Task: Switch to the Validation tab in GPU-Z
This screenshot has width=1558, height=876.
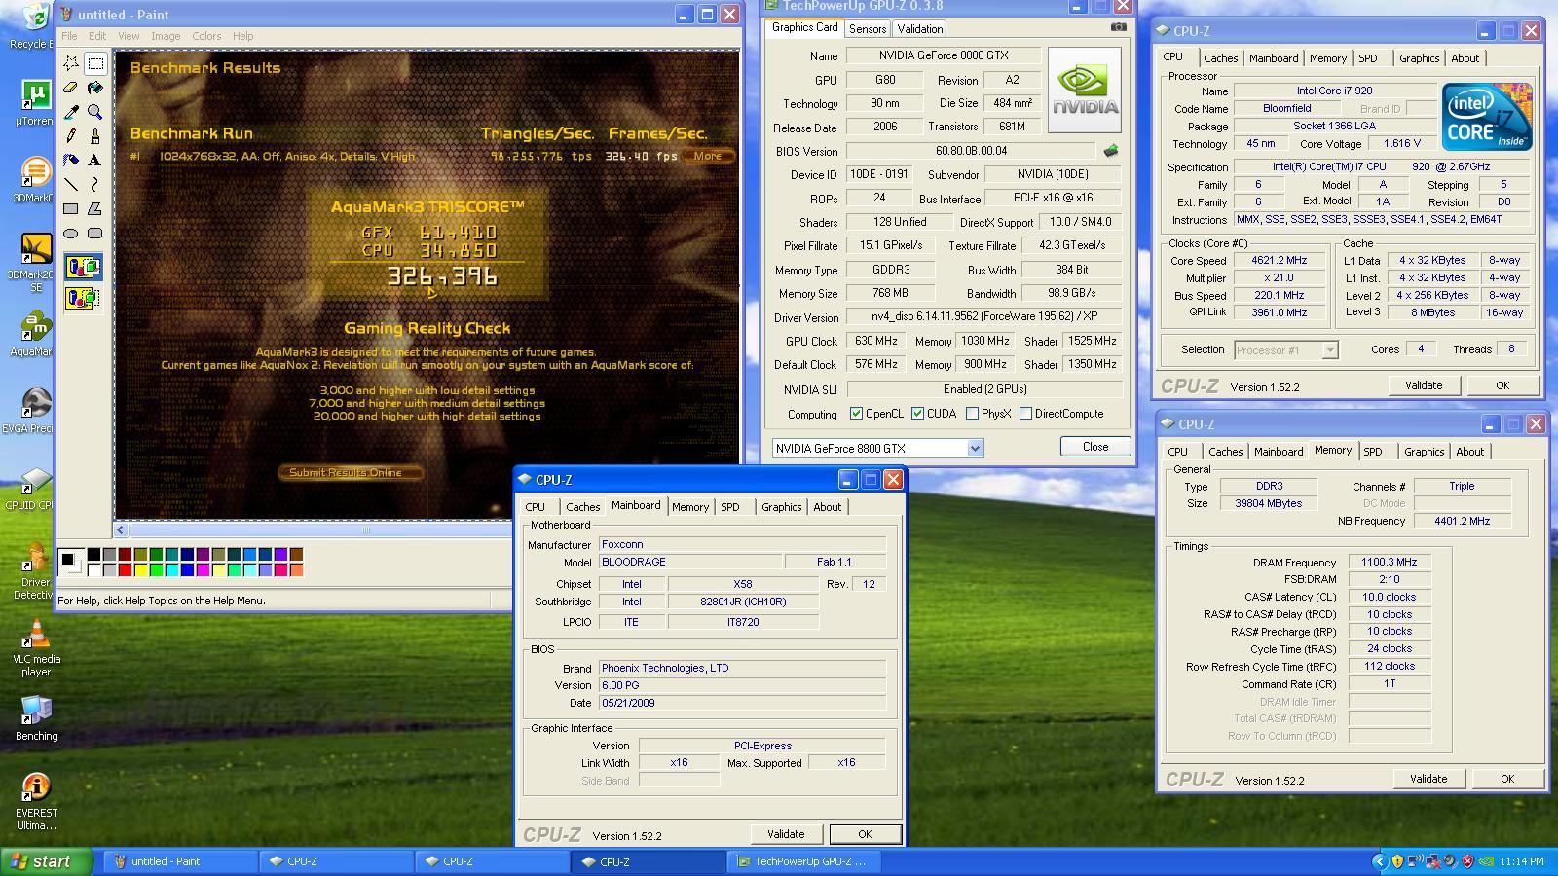Action: [920, 29]
